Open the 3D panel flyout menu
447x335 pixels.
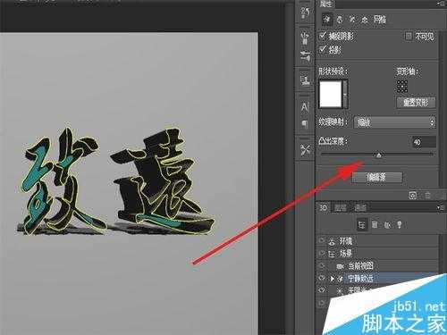[x=440, y=207]
